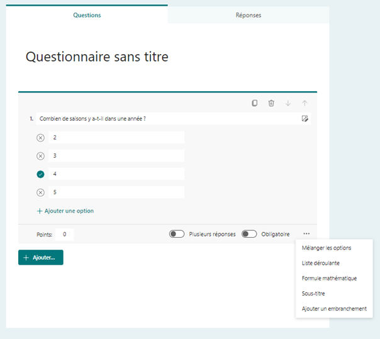Switch to the Questions tab
This screenshot has height=339, width=380.
point(87,15)
